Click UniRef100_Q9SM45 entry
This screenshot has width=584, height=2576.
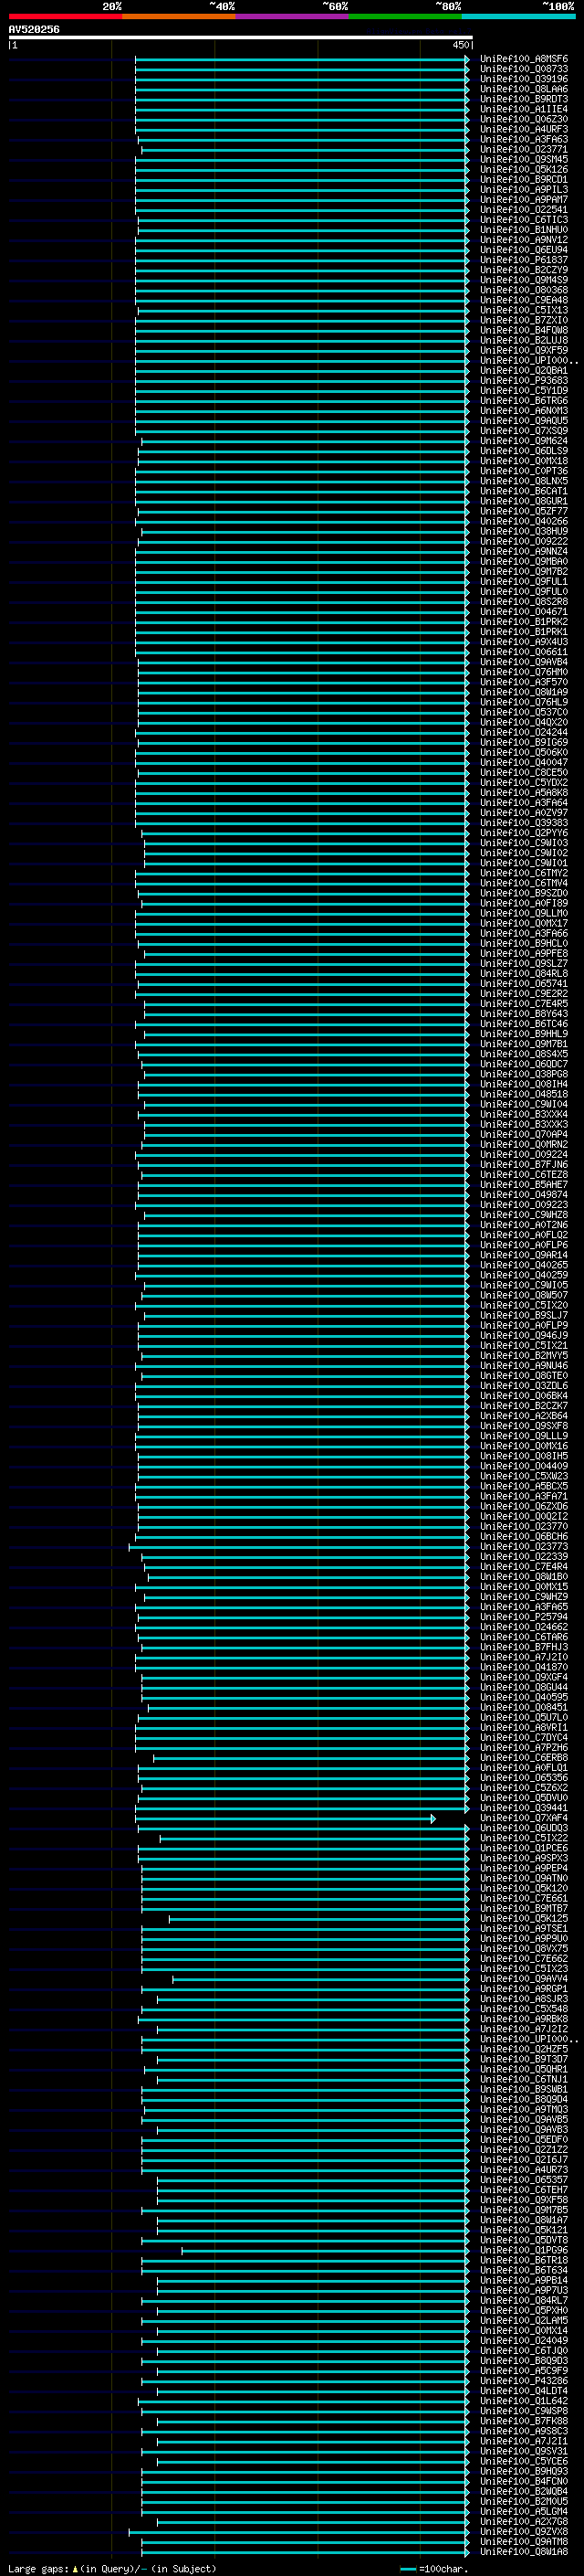click(523, 159)
